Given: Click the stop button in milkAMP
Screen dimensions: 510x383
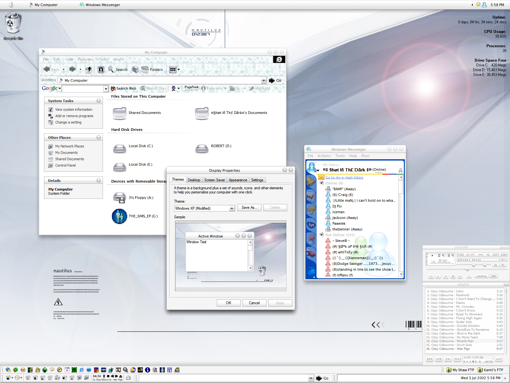Looking at the screenshot, I should pos(453,276).
